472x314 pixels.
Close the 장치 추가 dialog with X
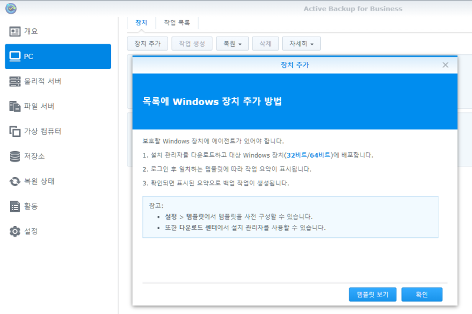pos(445,65)
